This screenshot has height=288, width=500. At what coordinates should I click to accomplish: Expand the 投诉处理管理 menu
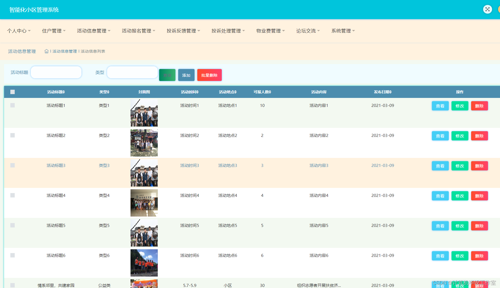(x=228, y=31)
